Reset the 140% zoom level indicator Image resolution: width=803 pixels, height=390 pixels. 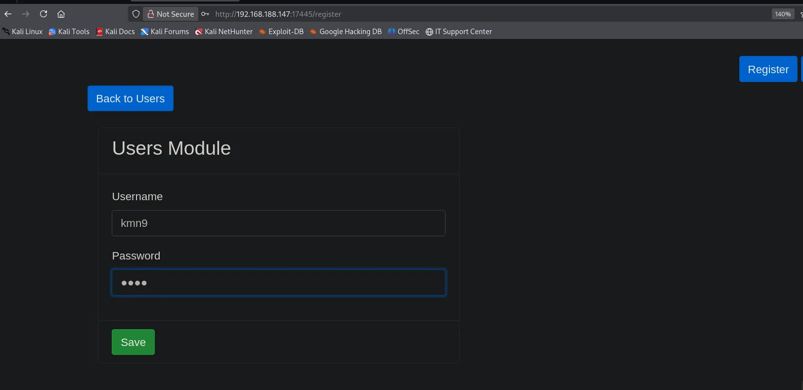(783, 14)
